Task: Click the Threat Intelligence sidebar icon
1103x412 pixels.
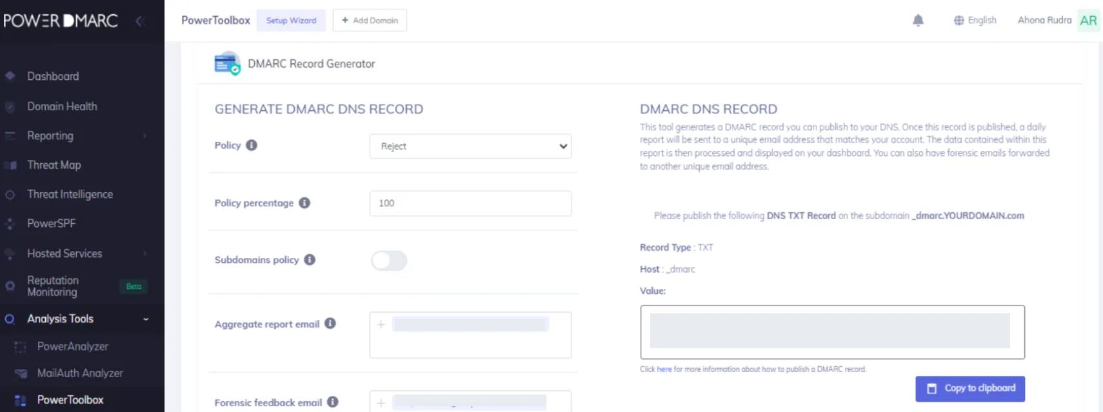Action: tap(10, 194)
